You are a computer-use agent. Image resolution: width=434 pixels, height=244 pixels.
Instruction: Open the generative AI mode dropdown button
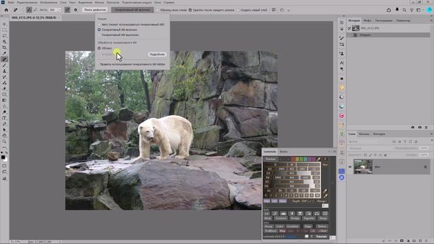point(132,9)
